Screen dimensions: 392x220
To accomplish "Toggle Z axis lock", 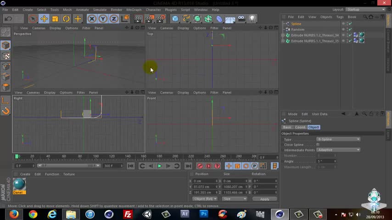I will [x=114, y=19].
